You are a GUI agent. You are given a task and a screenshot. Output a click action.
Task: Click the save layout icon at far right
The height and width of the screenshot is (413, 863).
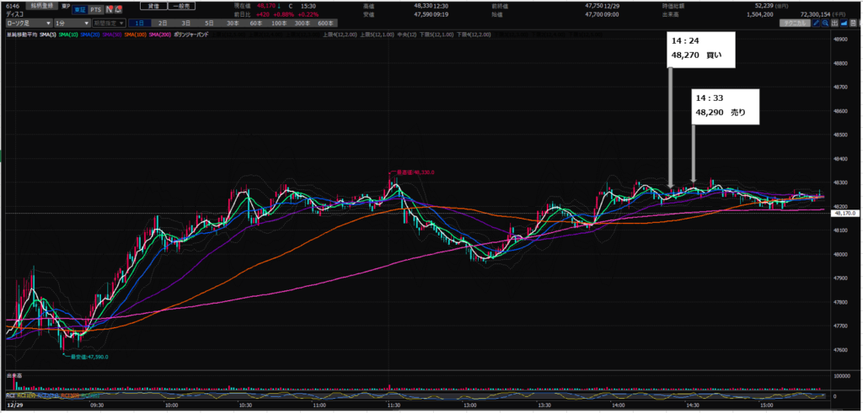pyautogui.click(x=854, y=23)
